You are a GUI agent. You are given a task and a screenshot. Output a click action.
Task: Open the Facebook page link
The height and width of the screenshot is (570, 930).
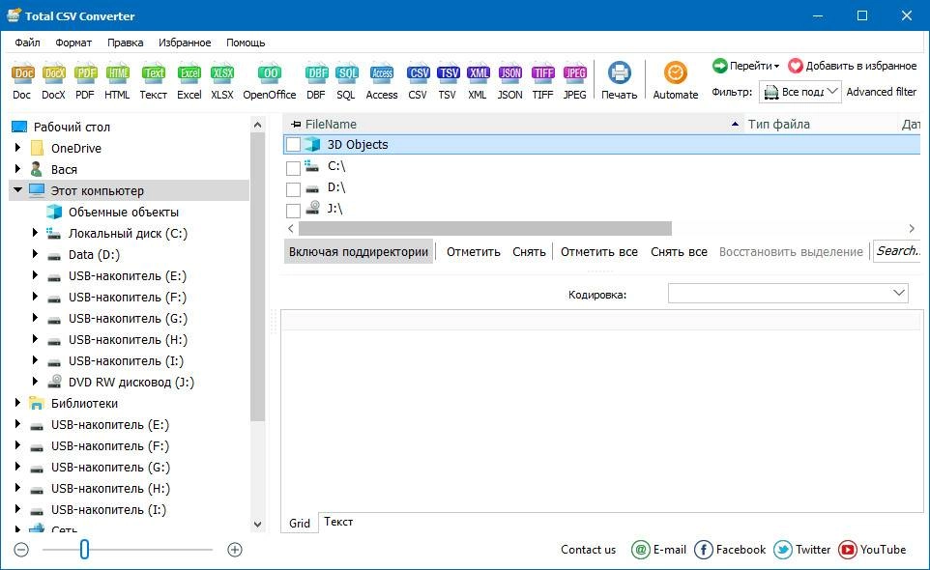click(730, 550)
